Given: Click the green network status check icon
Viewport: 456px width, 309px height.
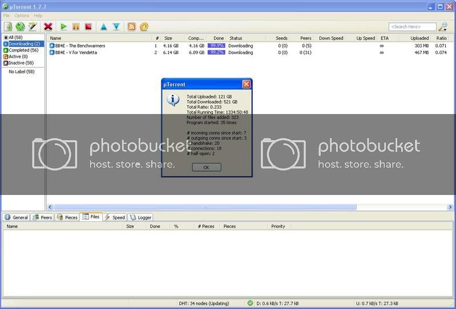Looking at the screenshot, I should point(250,303).
